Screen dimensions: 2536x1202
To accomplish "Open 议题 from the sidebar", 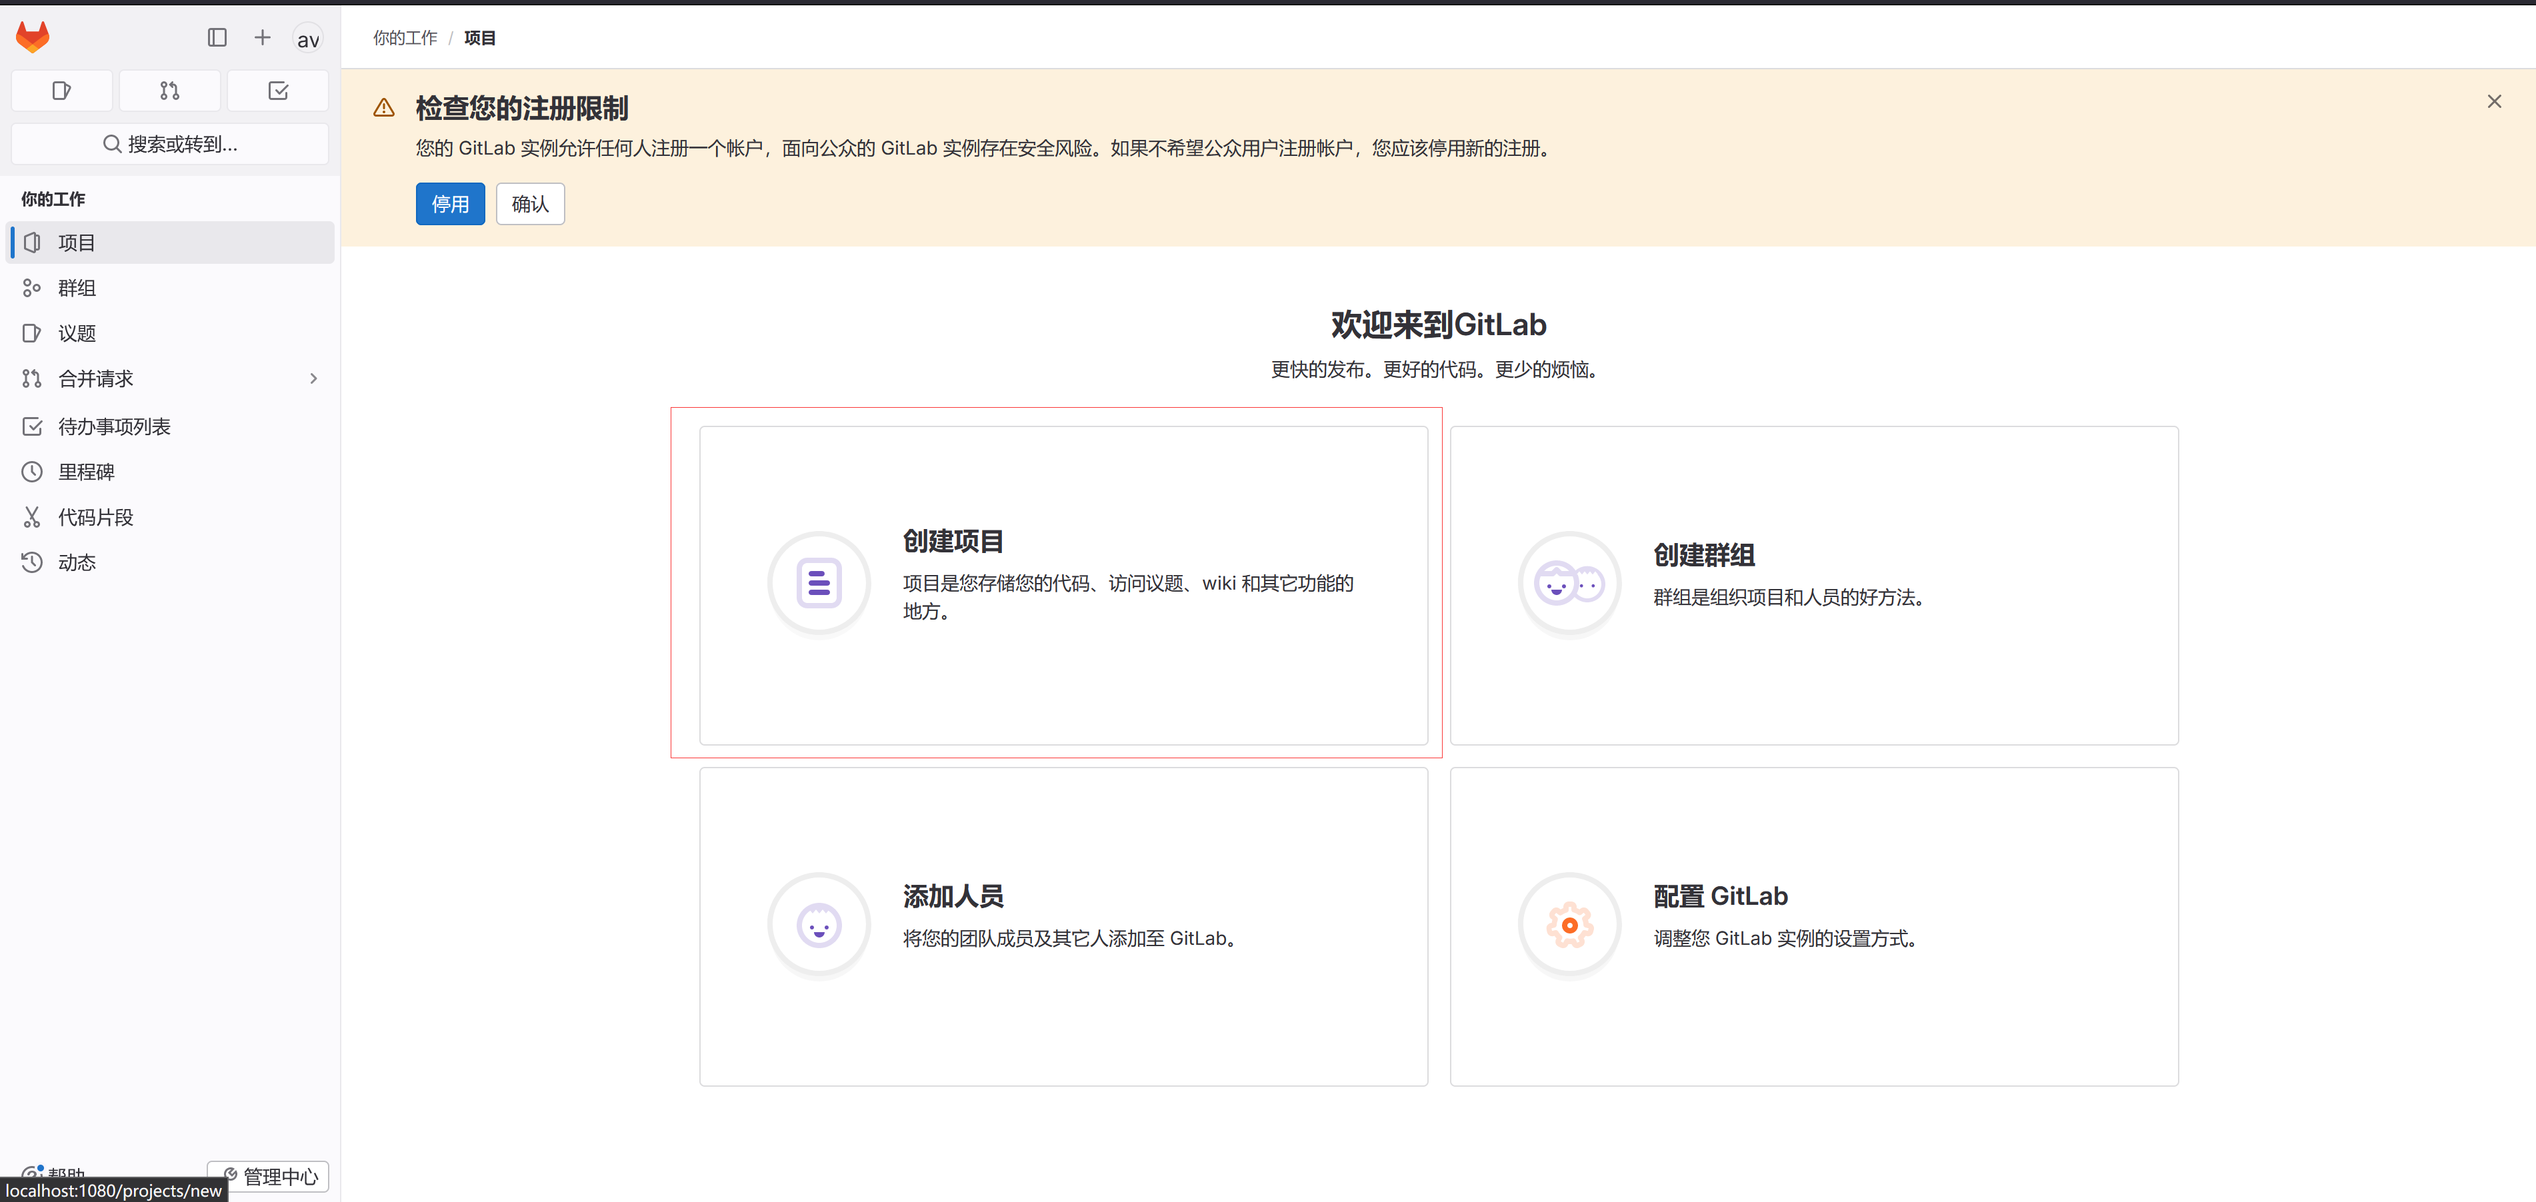I will [76, 333].
